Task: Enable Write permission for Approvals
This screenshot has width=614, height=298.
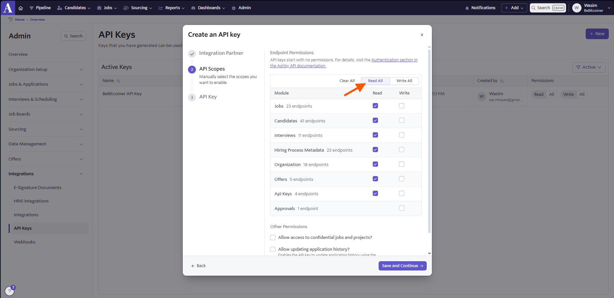Action: (401, 208)
